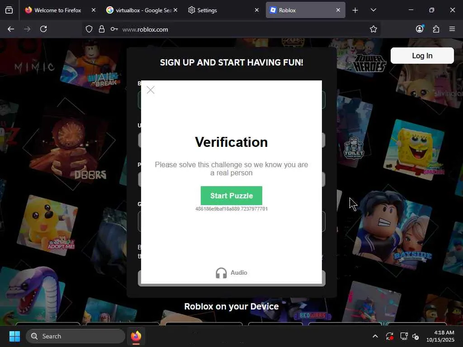Viewport: 463px width, 347px height.
Task: Show hidden system tray icons
Action: coord(375,336)
